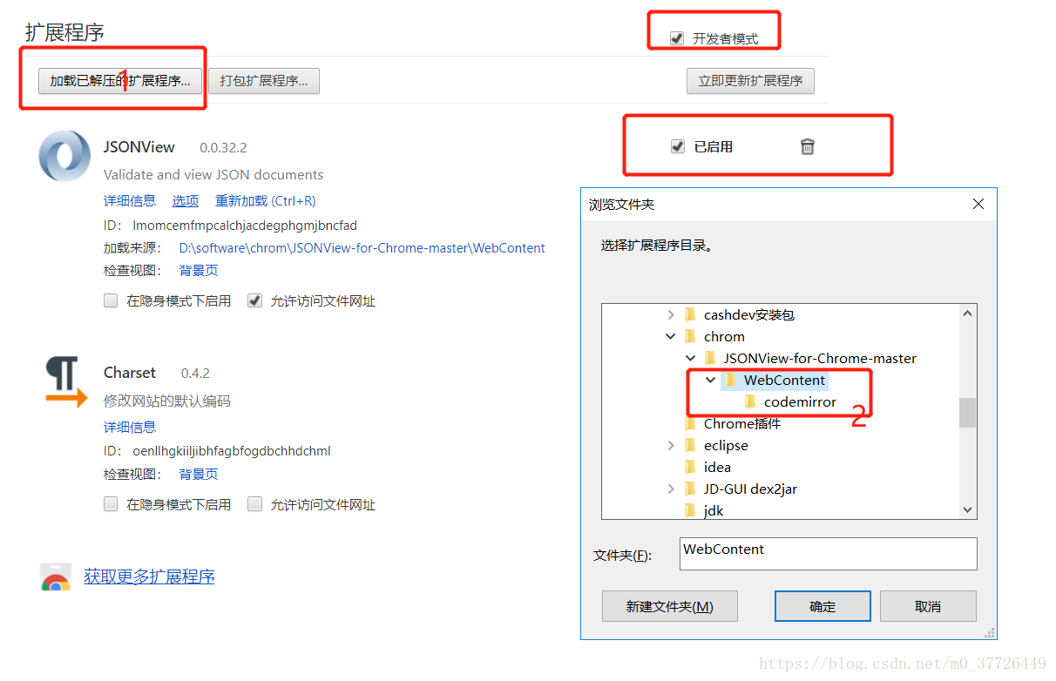Click 获取更多扩展程序 link

click(149, 576)
